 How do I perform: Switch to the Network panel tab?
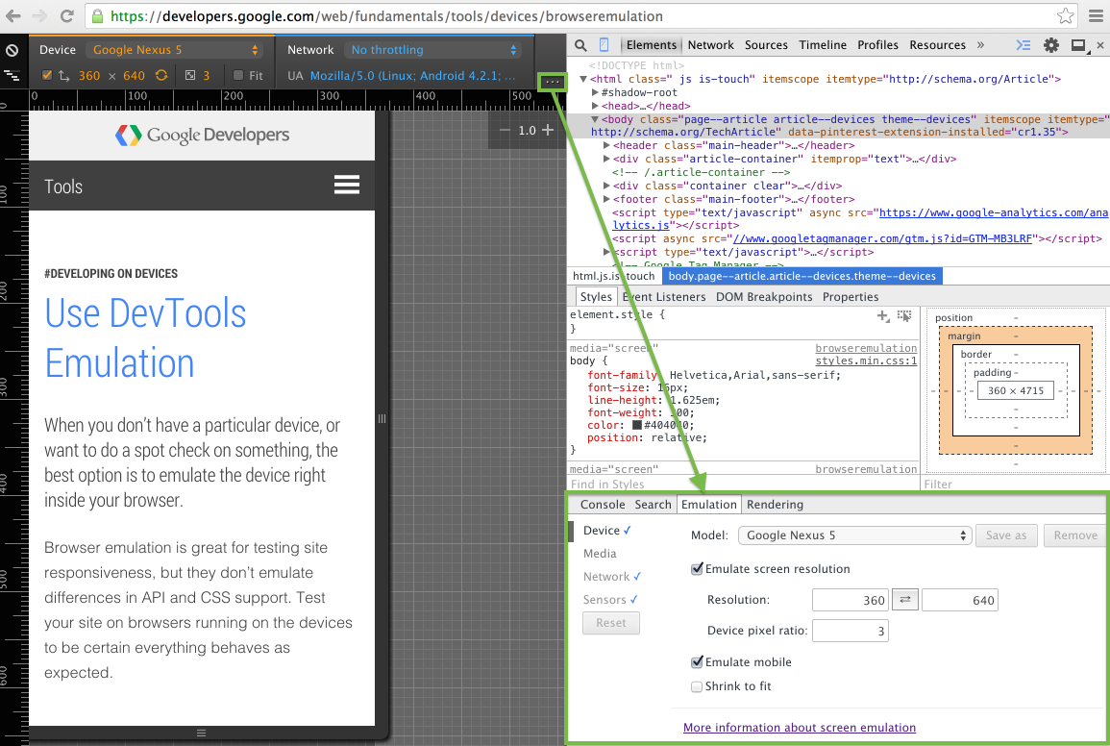tap(711, 44)
